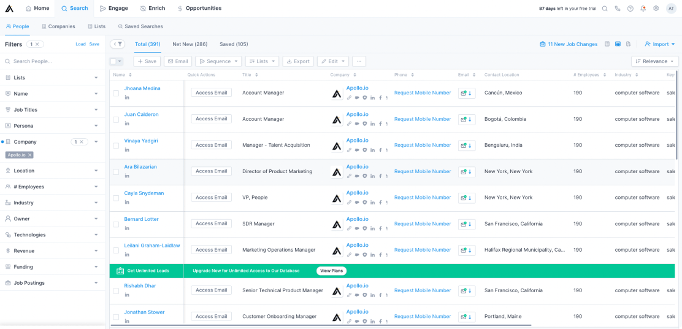Clear the 1 filter badge next to Filters
This screenshot has width=682, height=329.
(x=37, y=44)
